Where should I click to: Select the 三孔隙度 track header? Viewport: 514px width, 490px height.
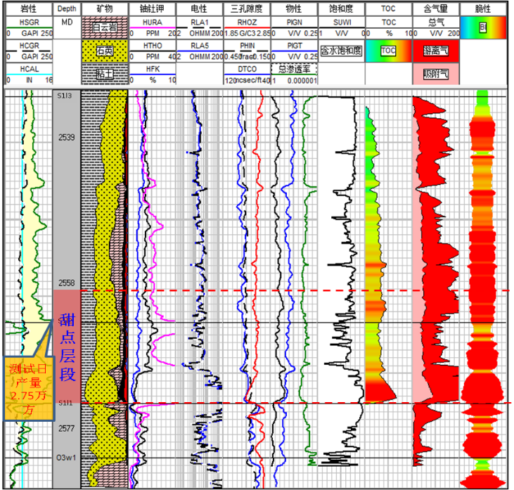(x=246, y=9)
